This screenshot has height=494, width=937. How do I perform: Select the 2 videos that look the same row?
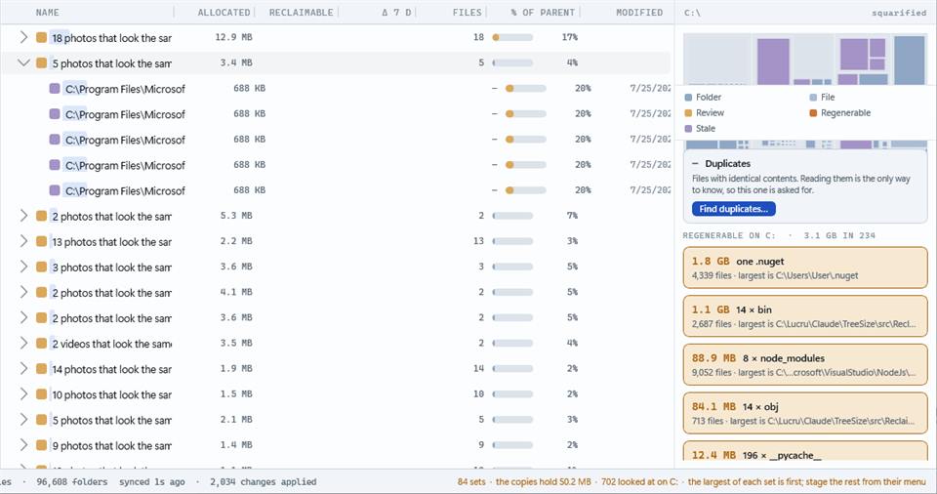pyautogui.click(x=335, y=344)
